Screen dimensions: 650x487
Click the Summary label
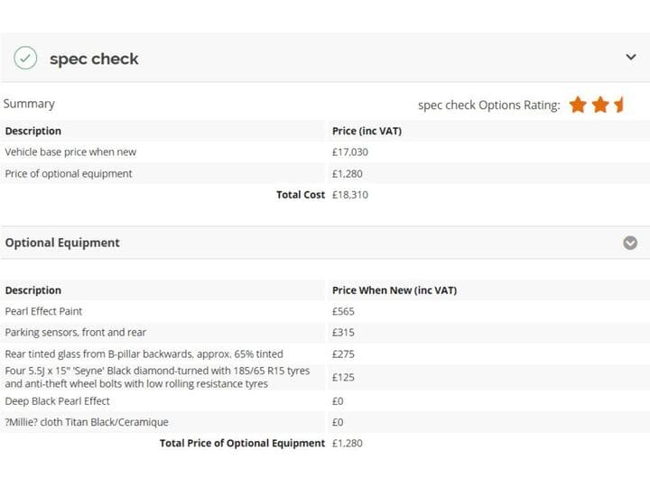(x=29, y=104)
